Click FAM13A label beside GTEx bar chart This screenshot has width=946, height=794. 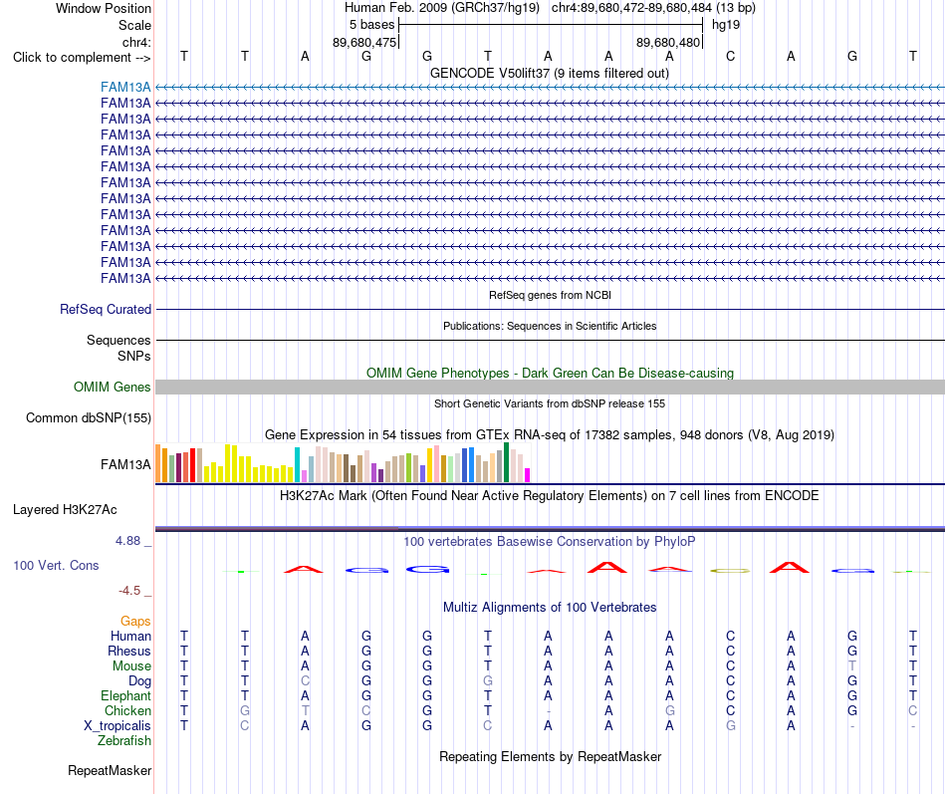pyautogui.click(x=125, y=464)
